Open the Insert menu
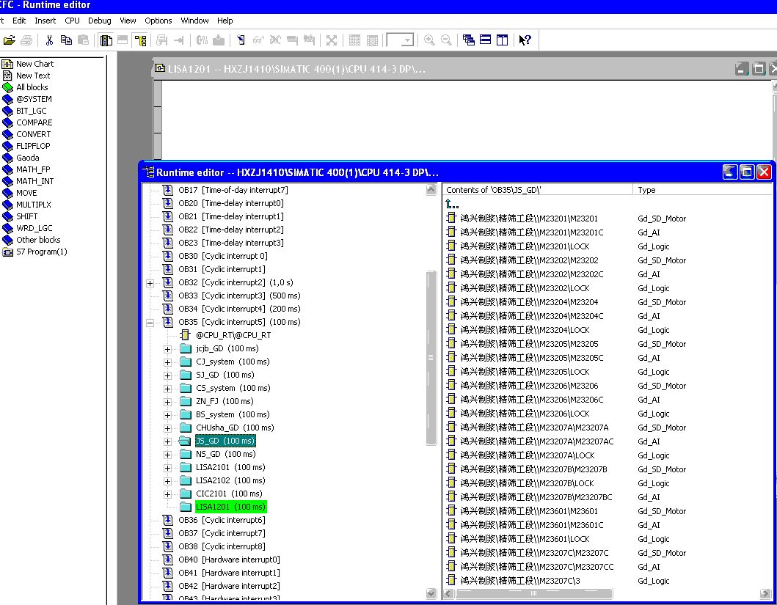The image size is (777, 605). [x=45, y=21]
